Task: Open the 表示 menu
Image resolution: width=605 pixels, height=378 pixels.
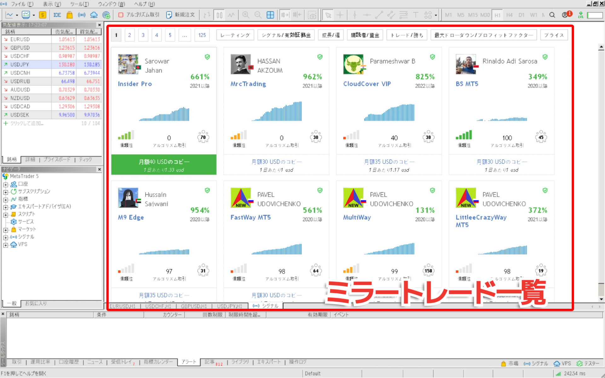Action: click(52, 4)
